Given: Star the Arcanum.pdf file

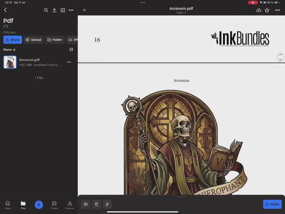Looking at the screenshot, I should click(x=267, y=10).
